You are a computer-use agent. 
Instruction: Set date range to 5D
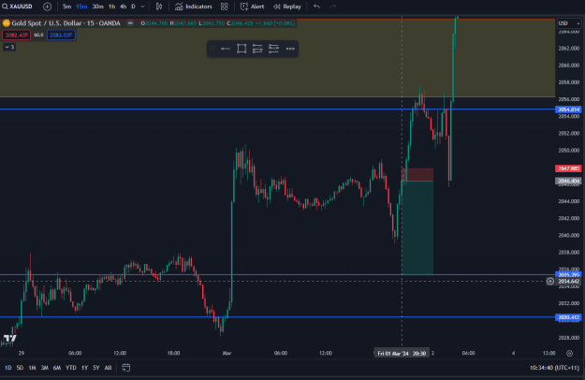(21, 368)
